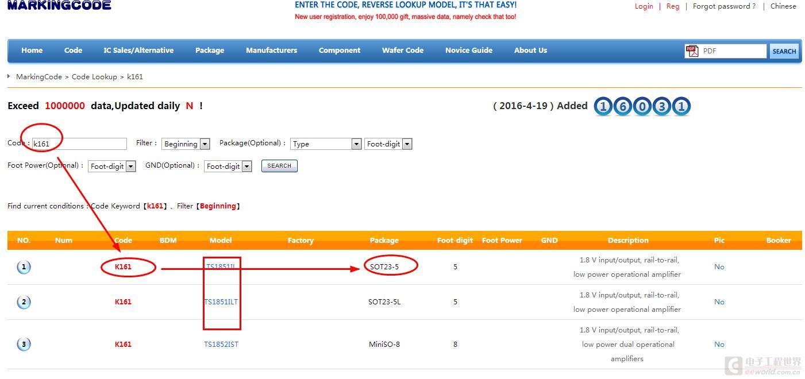Image resolution: width=805 pixels, height=379 pixels.
Task: Open the TS1851ILT model link
Action: pos(221,302)
